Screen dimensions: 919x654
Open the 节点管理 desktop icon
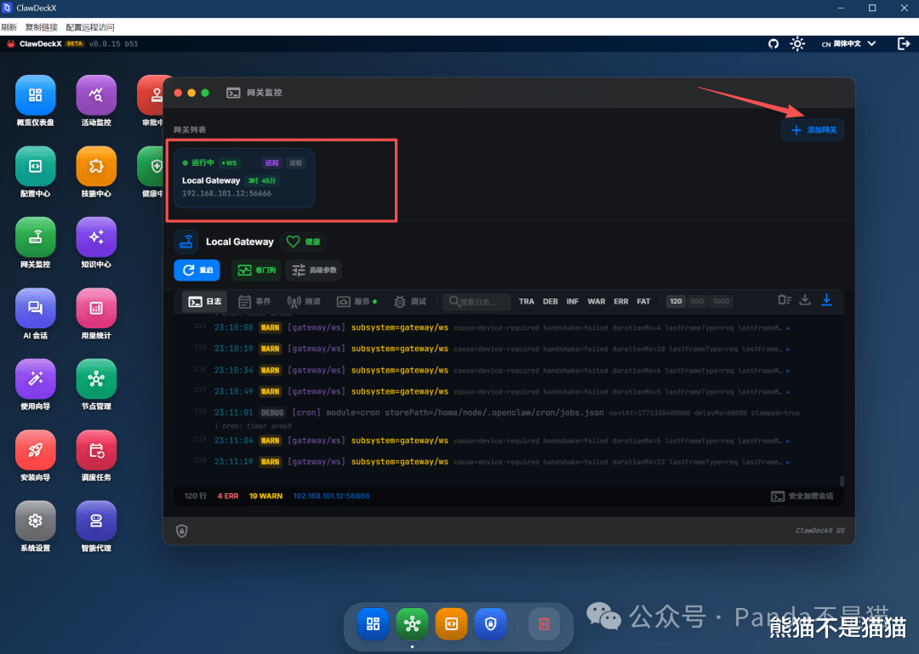[x=96, y=379]
